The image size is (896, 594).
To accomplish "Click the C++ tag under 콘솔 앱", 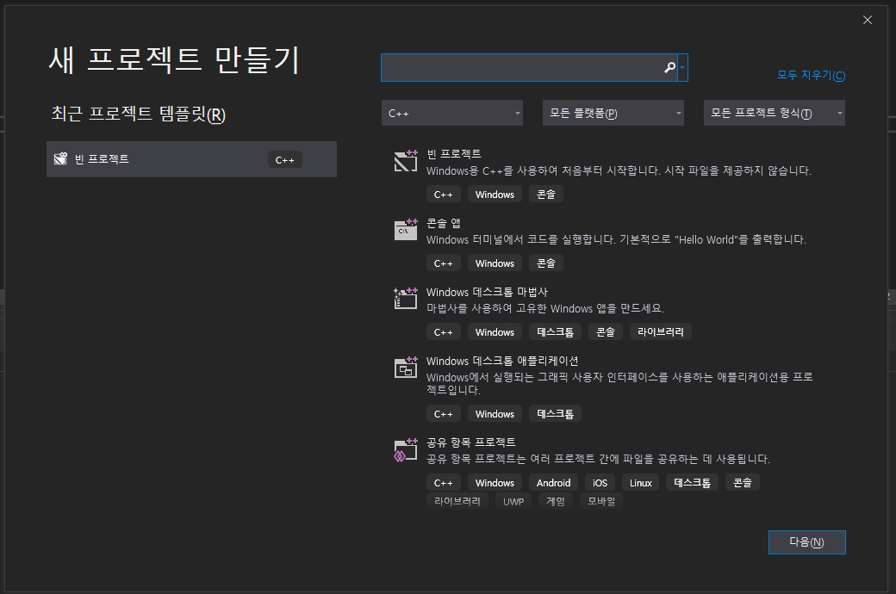I will [444, 263].
